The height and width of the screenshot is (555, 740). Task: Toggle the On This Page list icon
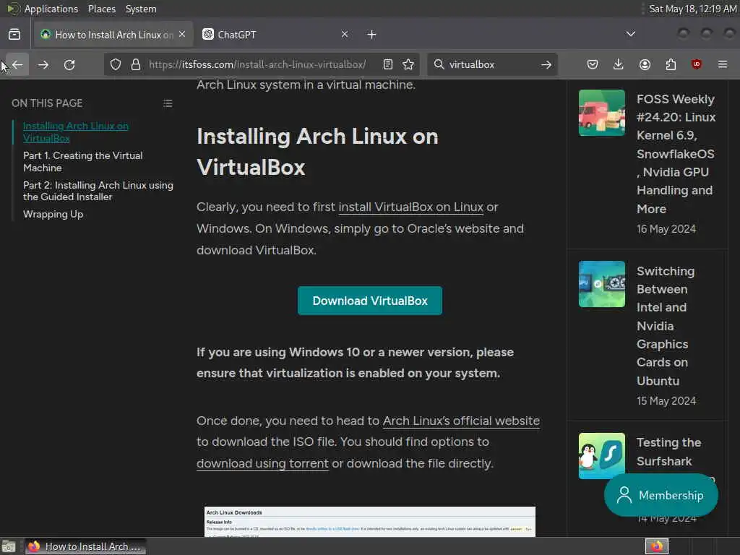(x=168, y=103)
